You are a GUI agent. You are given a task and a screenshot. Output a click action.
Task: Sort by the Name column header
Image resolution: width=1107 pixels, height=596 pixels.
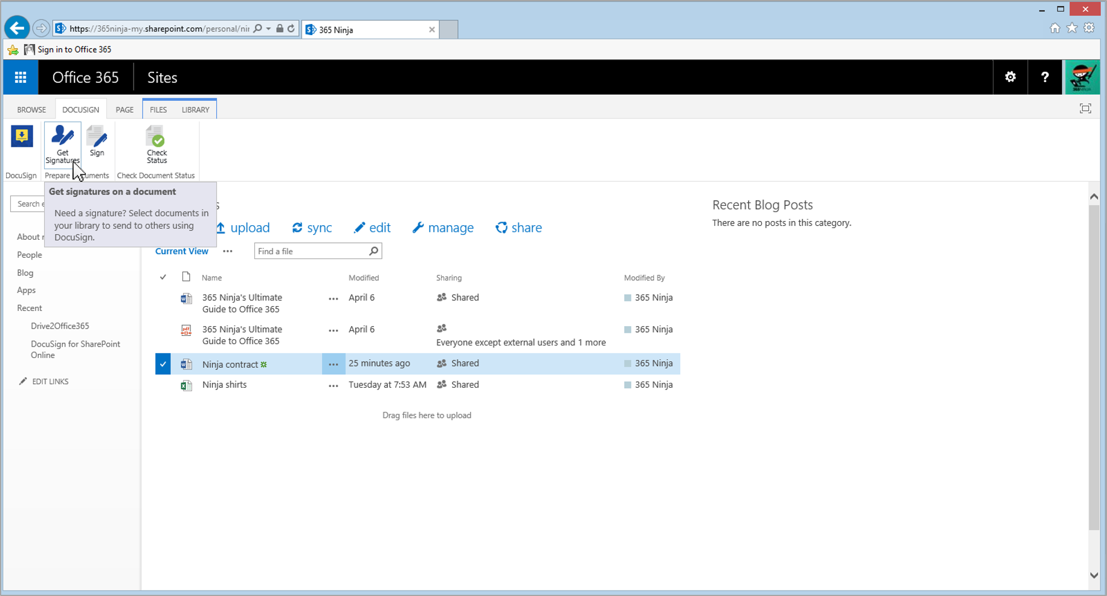211,278
